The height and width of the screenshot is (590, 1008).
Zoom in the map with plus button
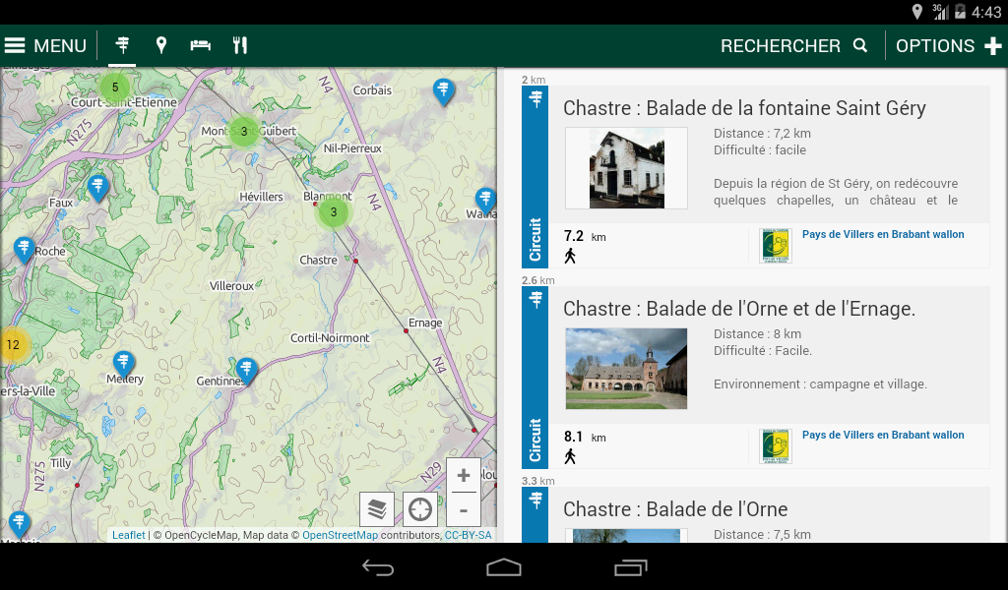(x=464, y=476)
